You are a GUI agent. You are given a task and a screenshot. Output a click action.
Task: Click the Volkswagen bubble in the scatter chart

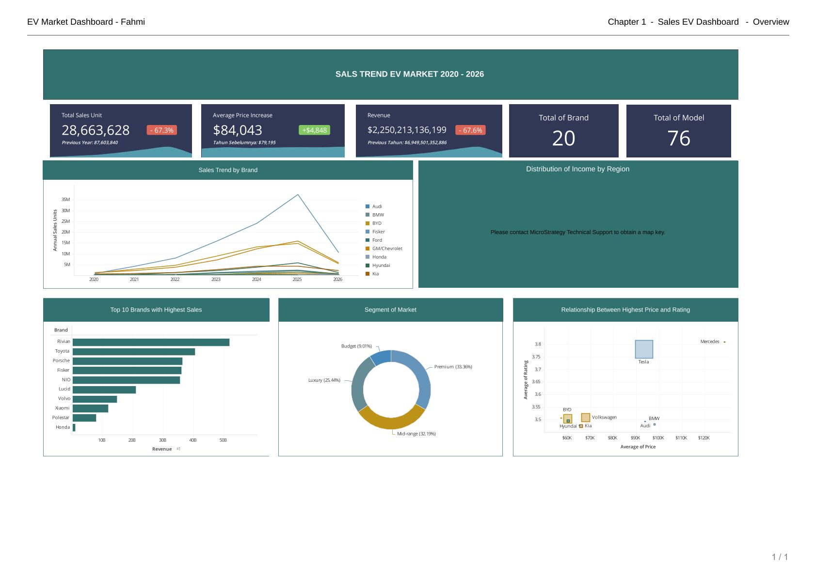[586, 418]
